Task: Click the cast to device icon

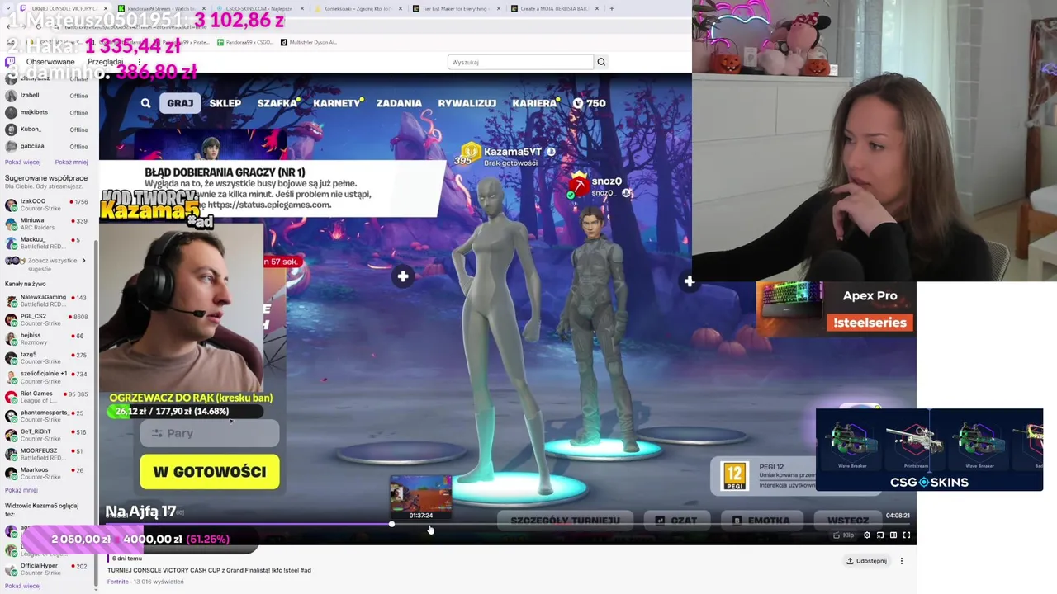Action: tap(879, 535)
